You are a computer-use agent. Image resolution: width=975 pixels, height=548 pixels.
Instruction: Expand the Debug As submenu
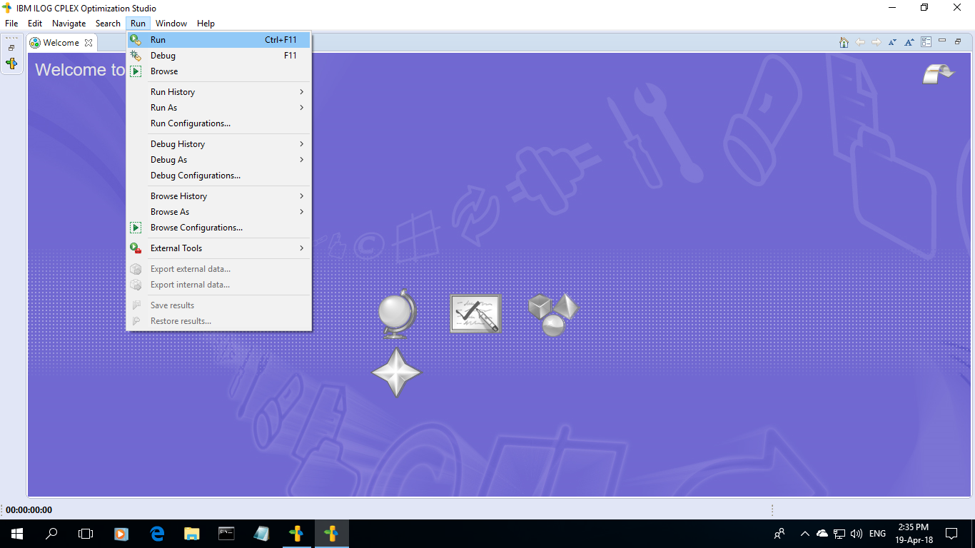click(169, 159)
